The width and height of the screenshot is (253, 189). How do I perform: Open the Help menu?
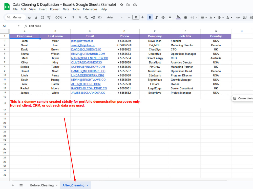[x=104, y=9]
